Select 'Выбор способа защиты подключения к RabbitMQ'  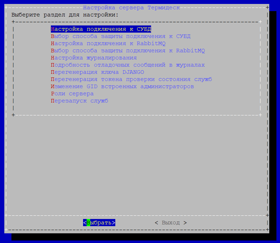pos(128,51)
